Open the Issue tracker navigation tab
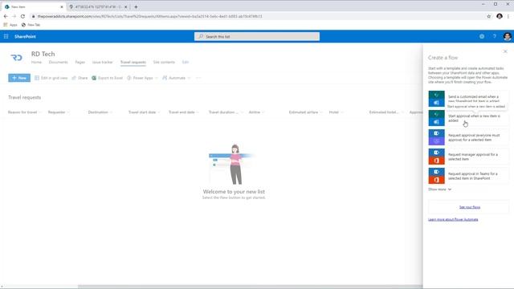This screenshot has width=514, height=289. 102,63
